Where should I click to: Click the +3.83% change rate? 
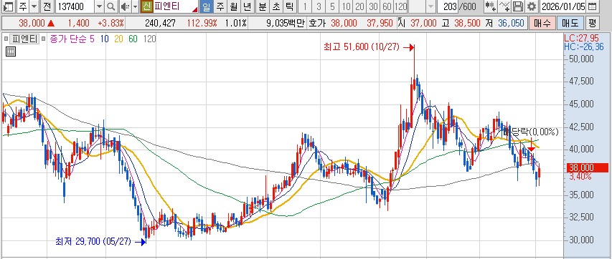[x=110, y=24]
